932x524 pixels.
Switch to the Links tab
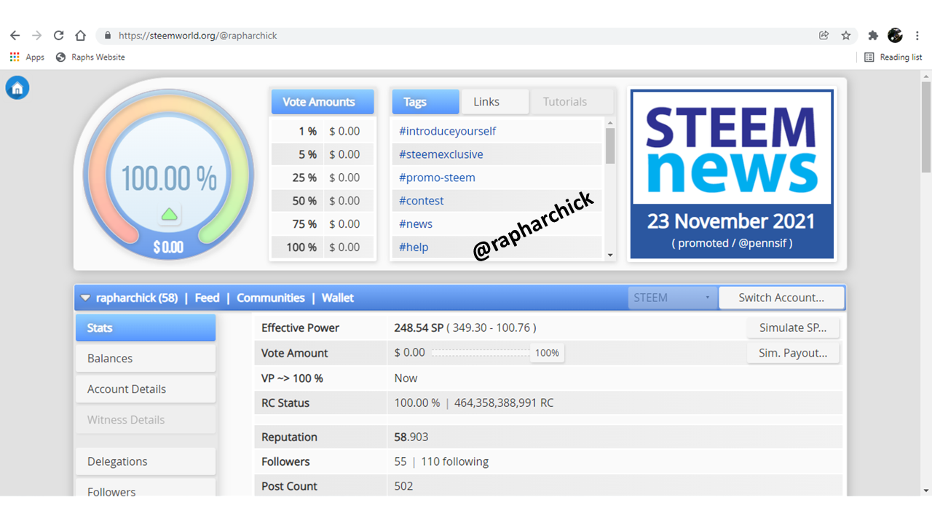(494, 102)
